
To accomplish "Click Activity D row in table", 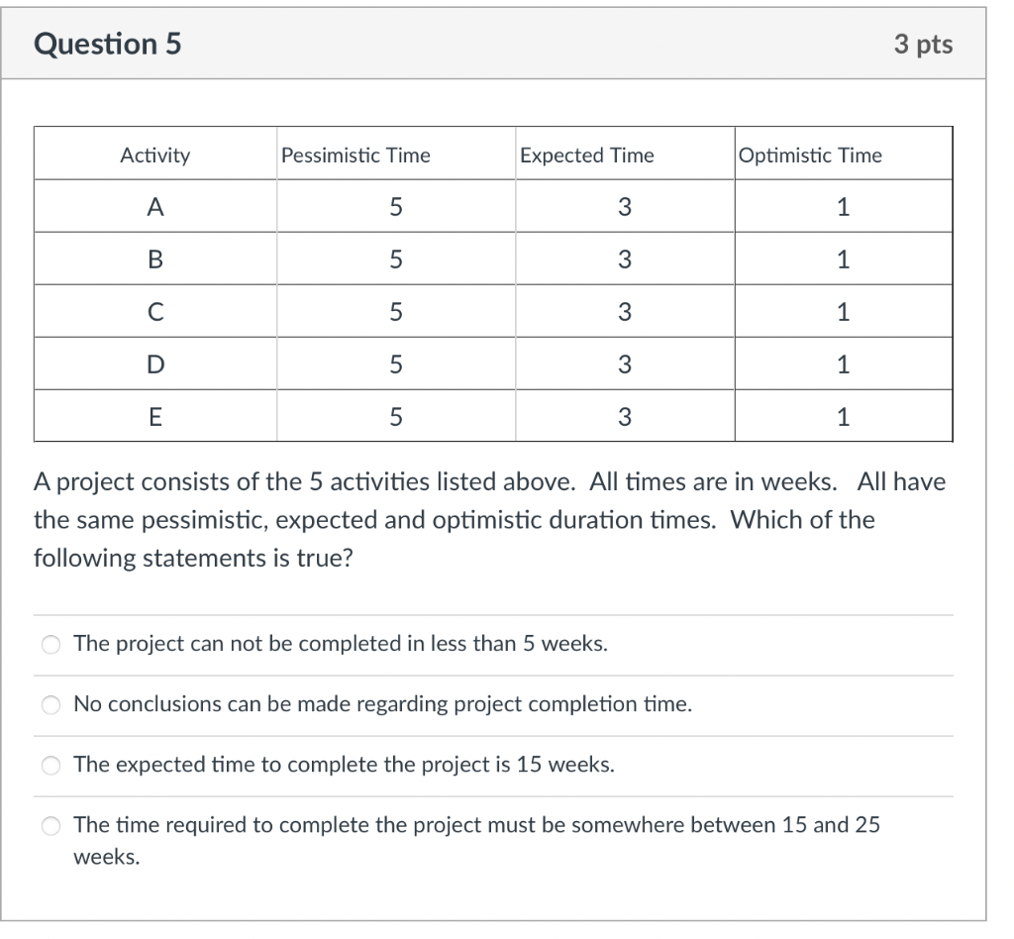I will pyautogui.click(x=154, y=364).
